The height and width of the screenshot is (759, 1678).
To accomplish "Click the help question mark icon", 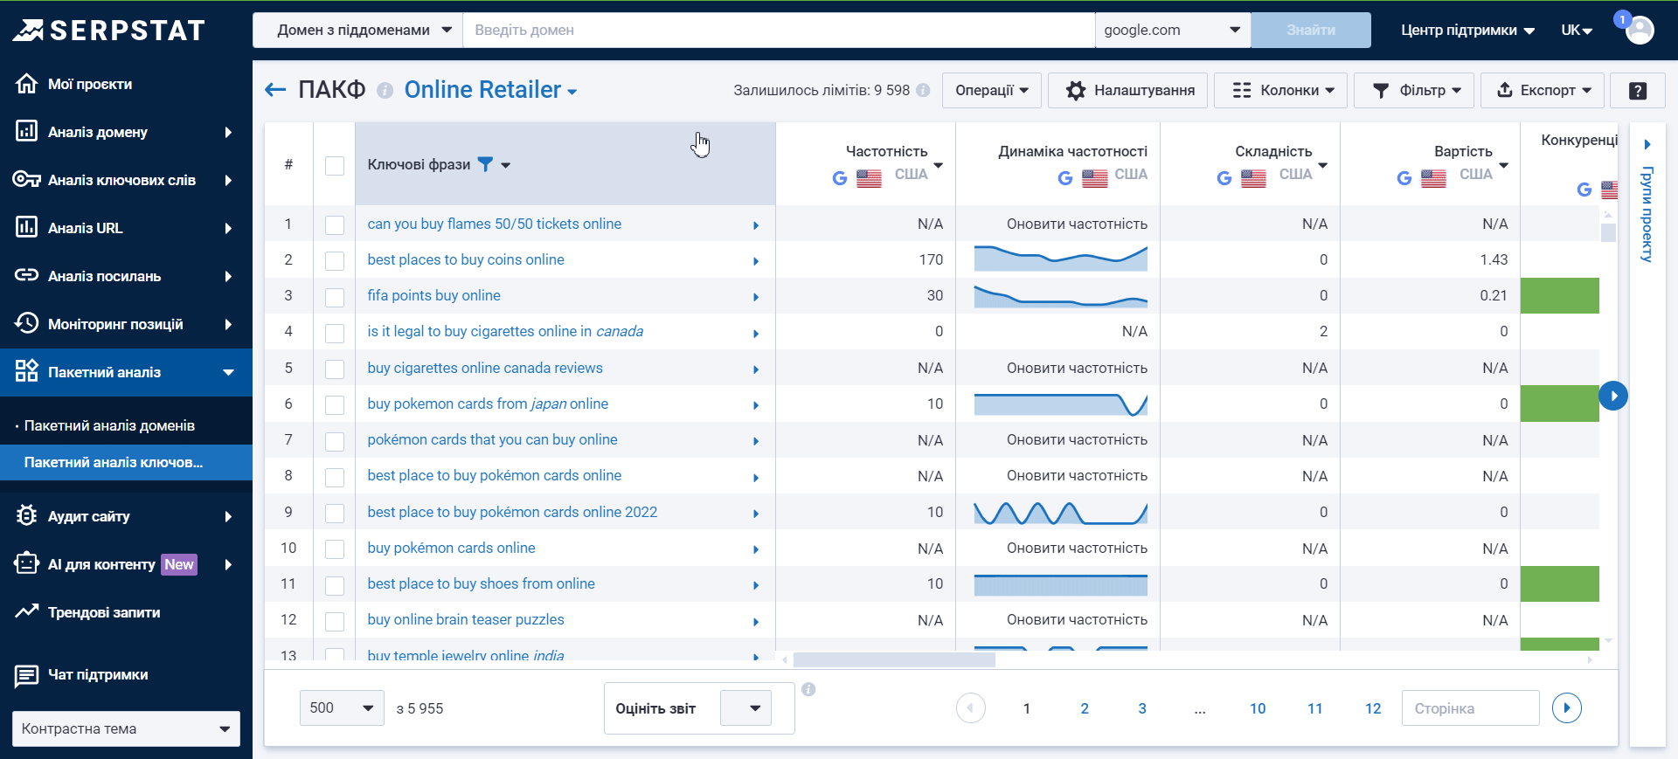I will (x=1638, y=91).
